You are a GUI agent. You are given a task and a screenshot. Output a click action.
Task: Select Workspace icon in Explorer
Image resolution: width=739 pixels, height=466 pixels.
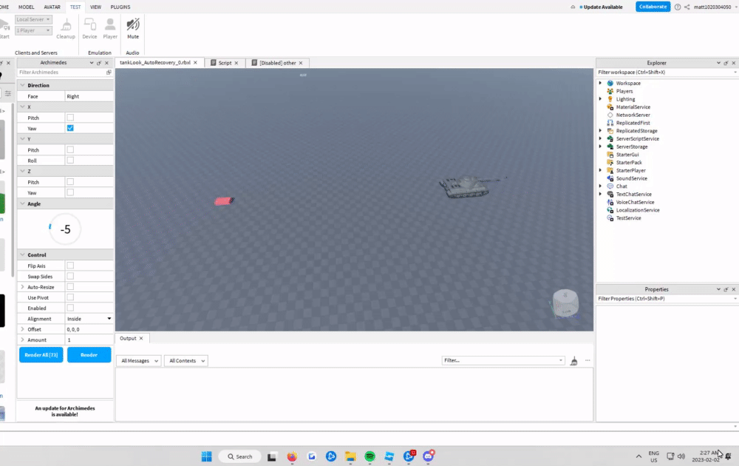[610, 83]
